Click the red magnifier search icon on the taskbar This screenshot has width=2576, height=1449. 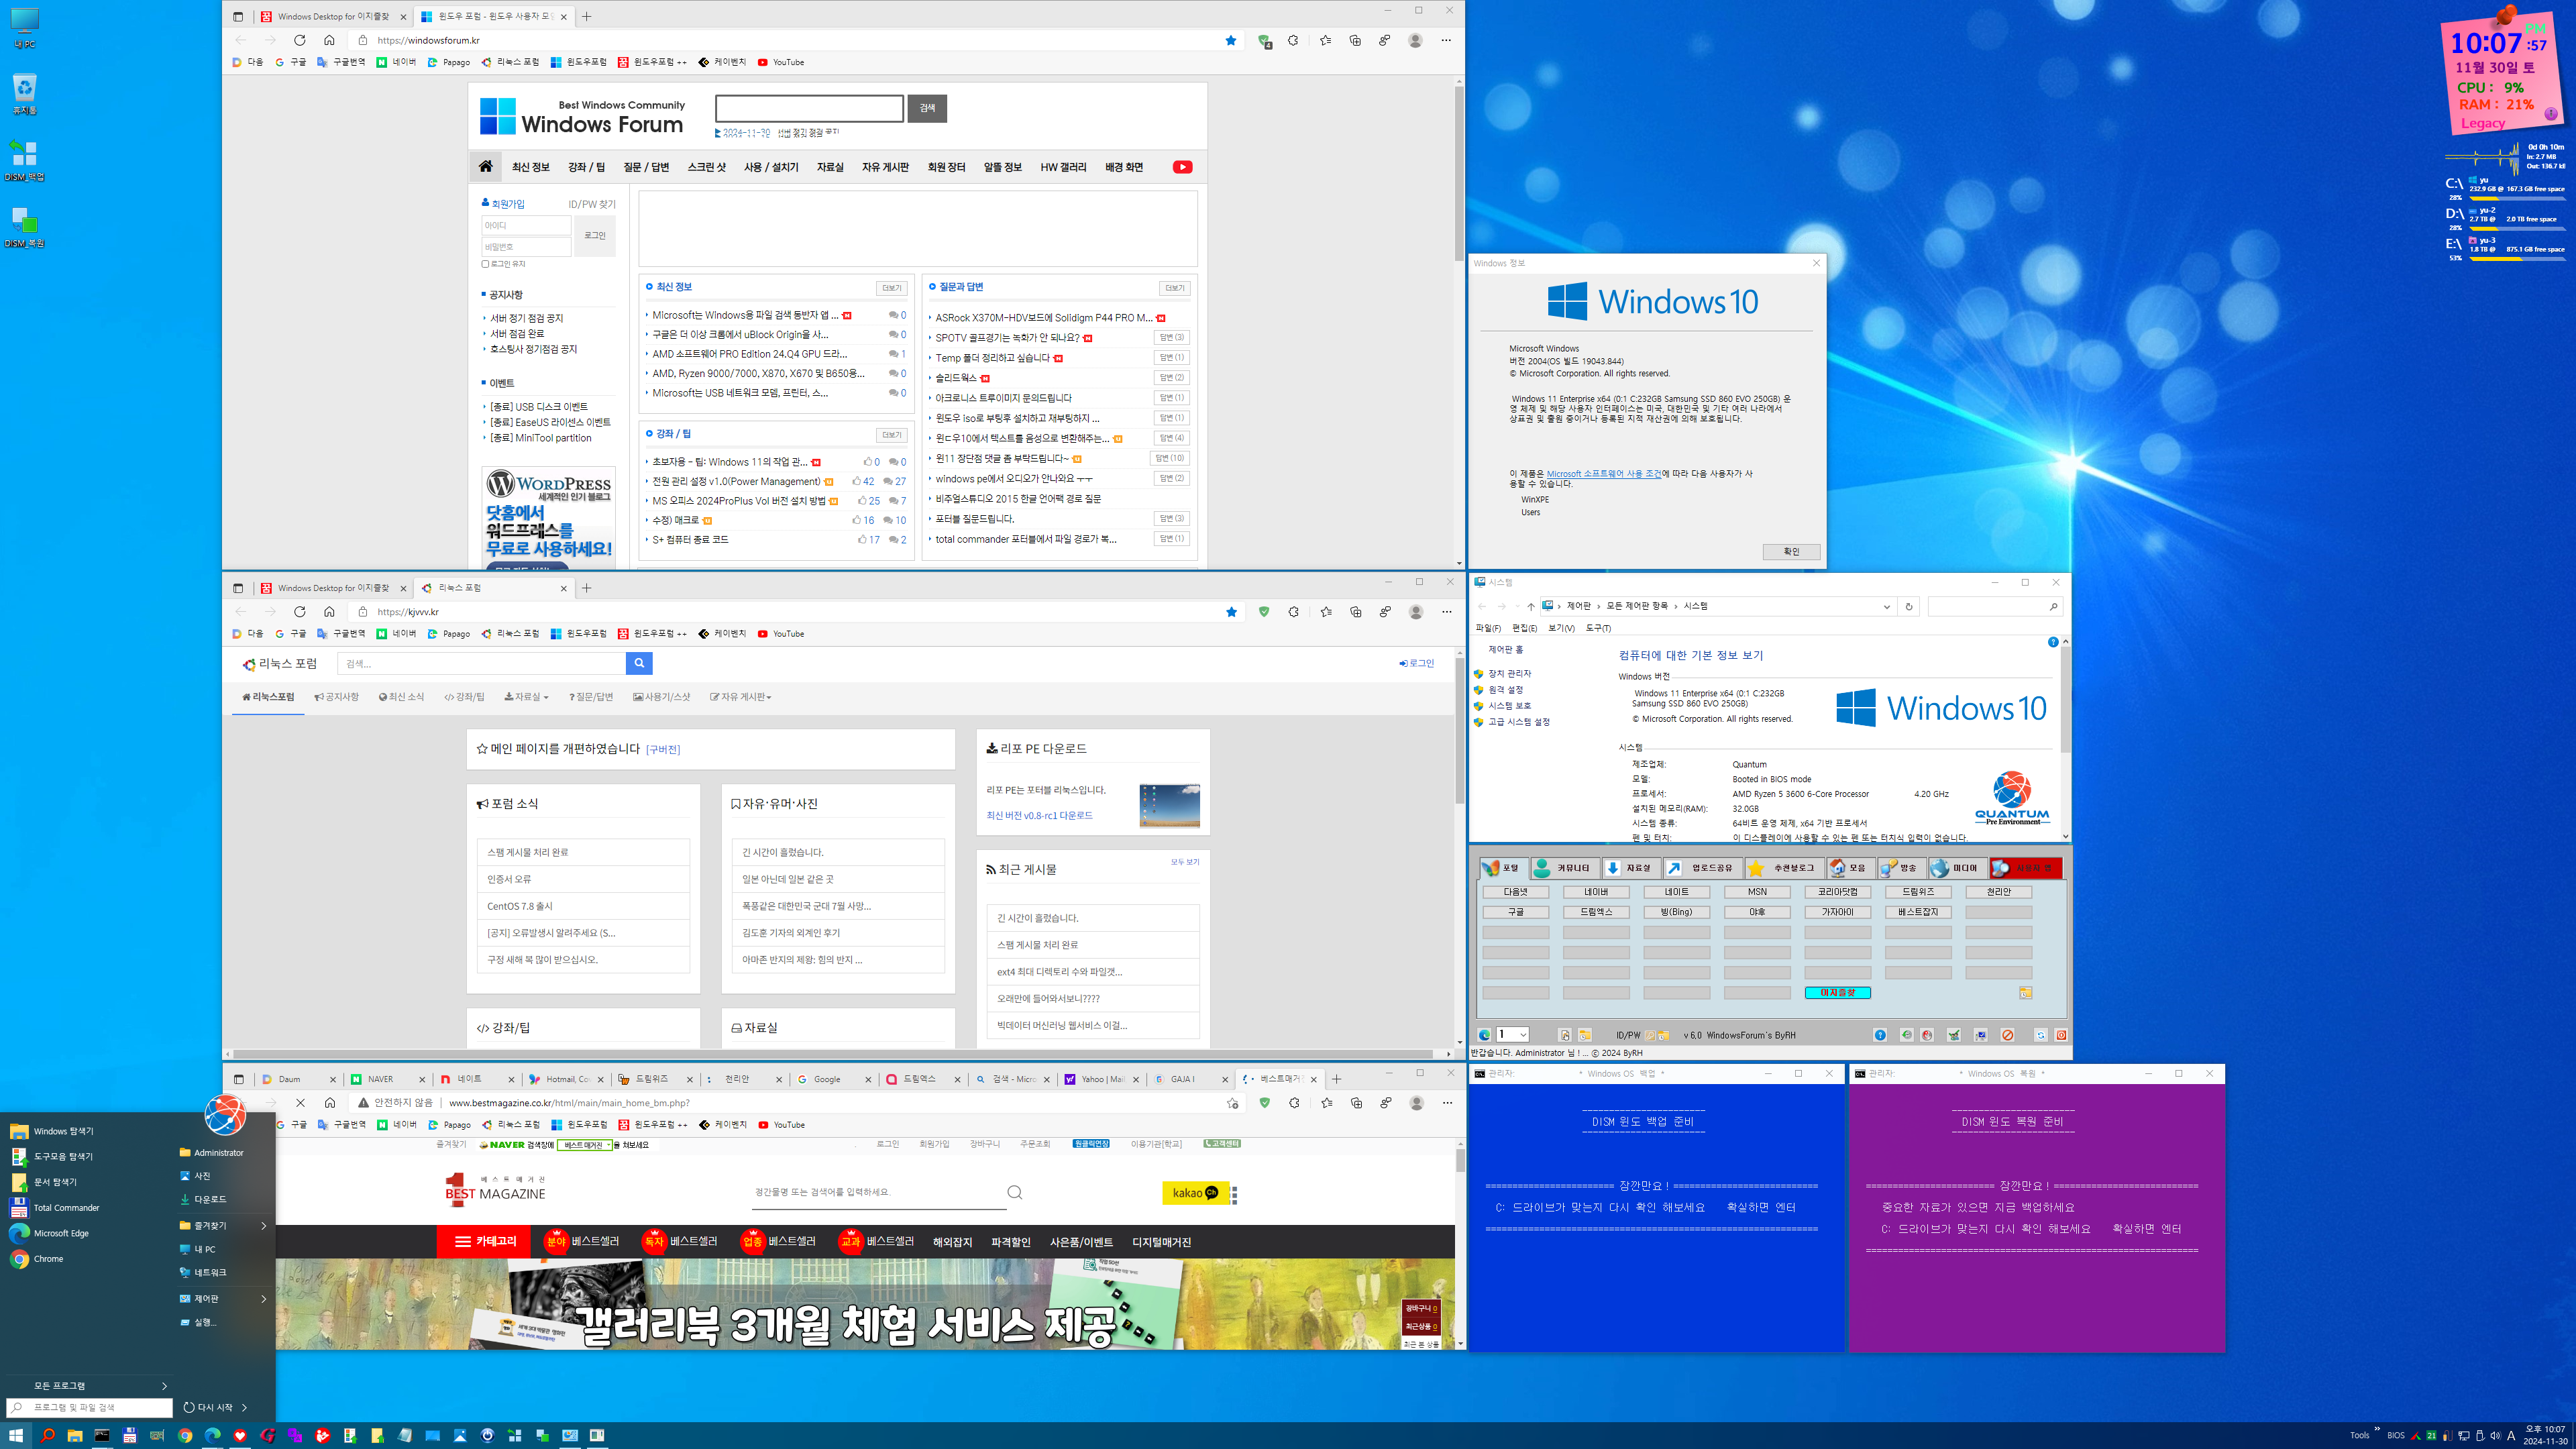click(47, 1436)
